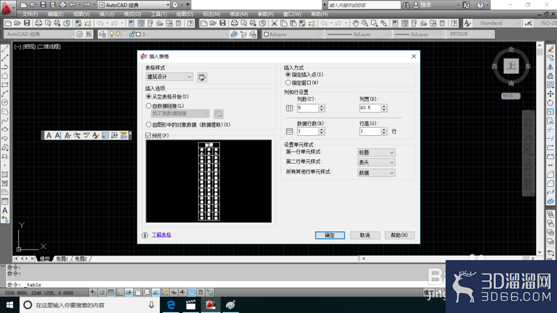Click the 取消 button
This screenshot has width=557, height=313.
[x=365, y=235]
